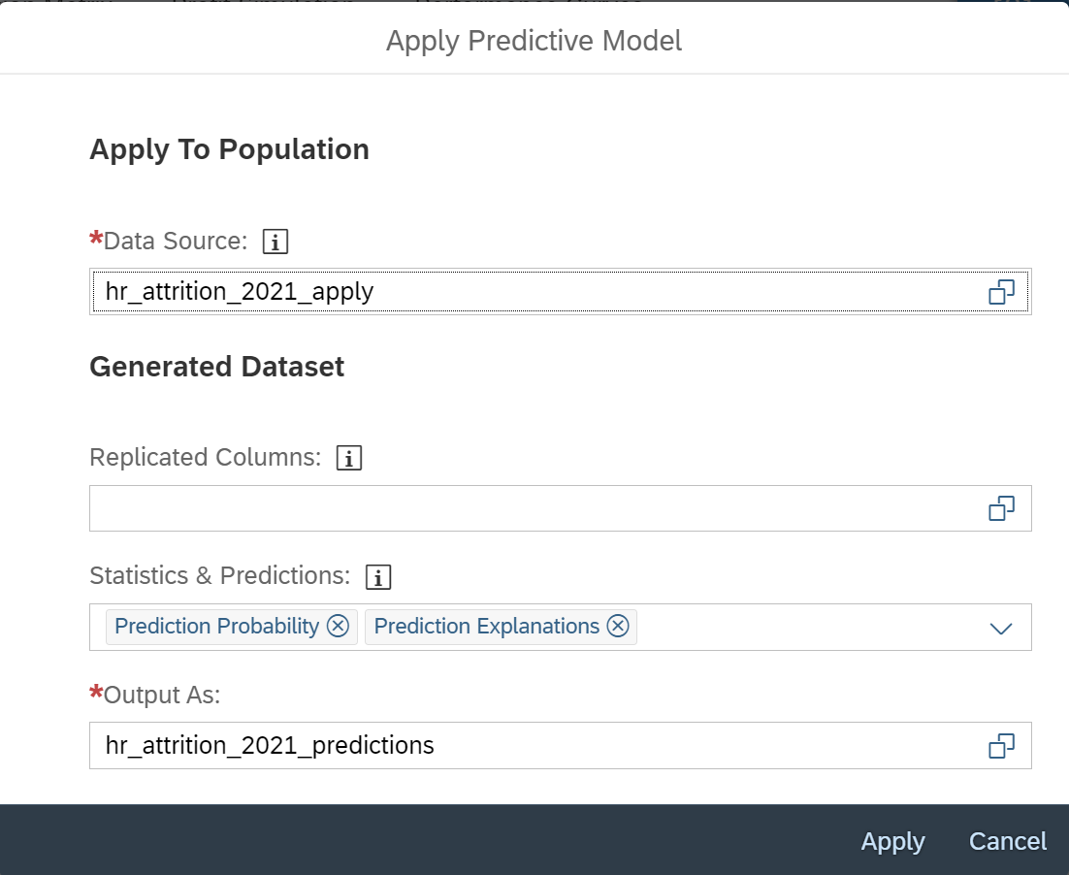The height and width of the screenshot is (875, 1069).
Task: Remove the Prediction Probability token
Action: click(x=337, y=627)
